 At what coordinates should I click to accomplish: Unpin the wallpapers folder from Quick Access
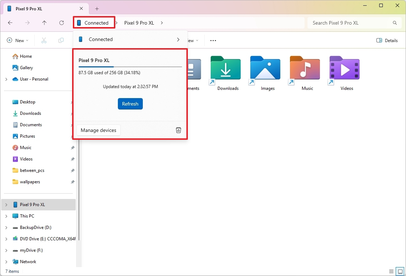click(72, 182)
